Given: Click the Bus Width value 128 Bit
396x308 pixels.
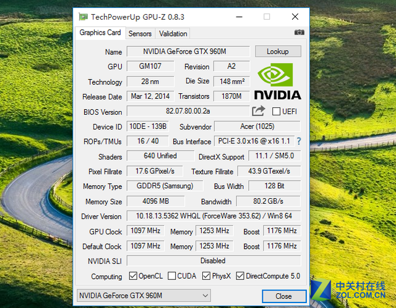Looking at the screenshot, I should coord(275,186).
